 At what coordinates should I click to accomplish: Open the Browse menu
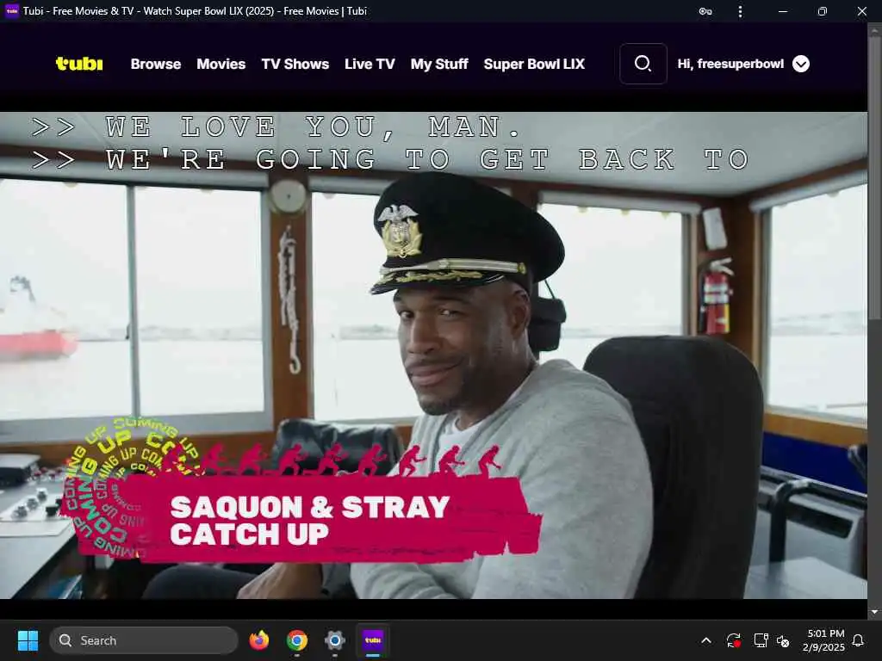coord(156,64)
